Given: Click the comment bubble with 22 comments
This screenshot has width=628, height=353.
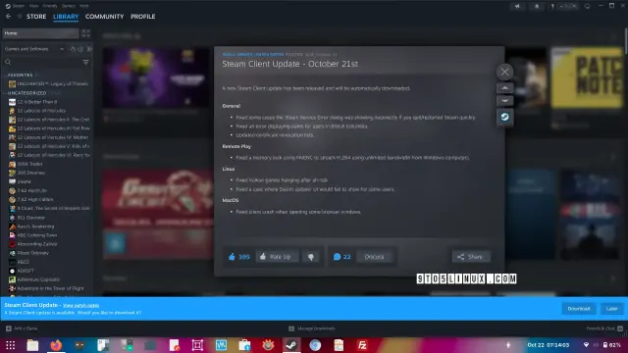Looking at the screenshot, I should (x=341, y=257).
